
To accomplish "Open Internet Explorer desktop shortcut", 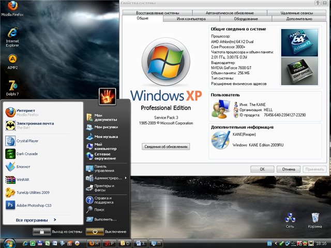I will (12, 37).
